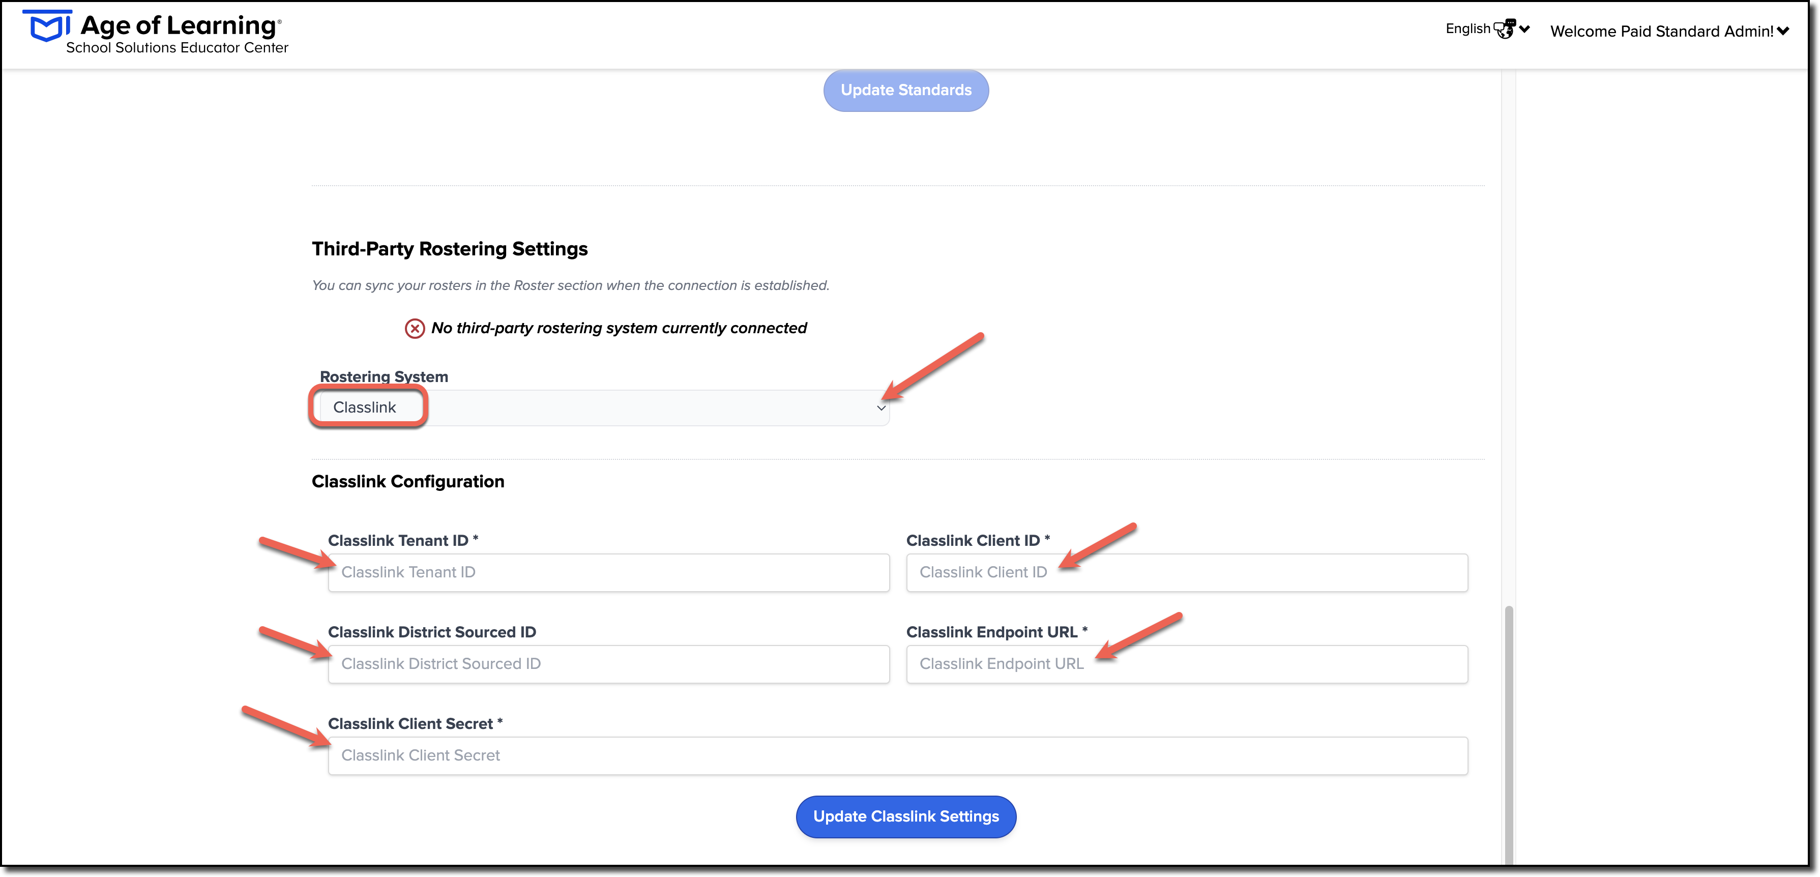
Task: Click into the Classlink Endpoint URL field
Action: click(1187, 664)
